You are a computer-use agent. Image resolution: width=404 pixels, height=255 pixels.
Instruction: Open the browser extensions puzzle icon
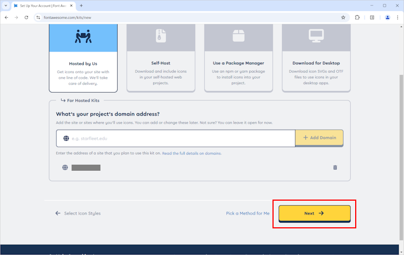[357, 17]
